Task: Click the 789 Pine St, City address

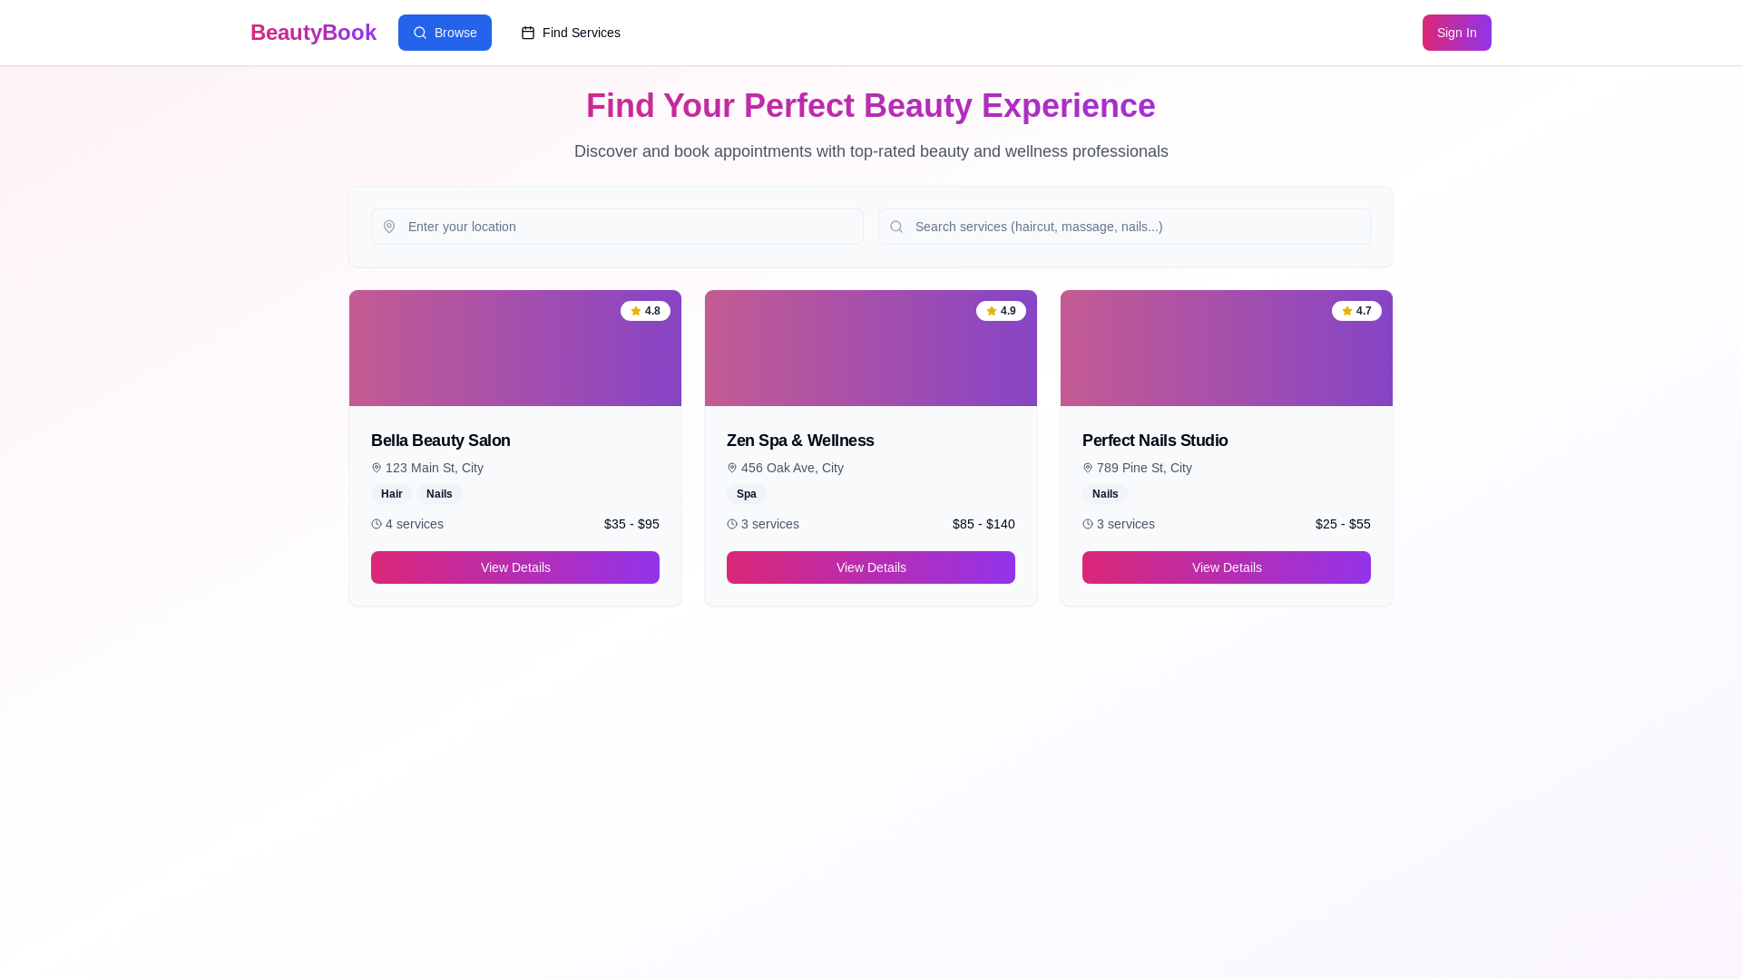Action: click(1144, 468)
